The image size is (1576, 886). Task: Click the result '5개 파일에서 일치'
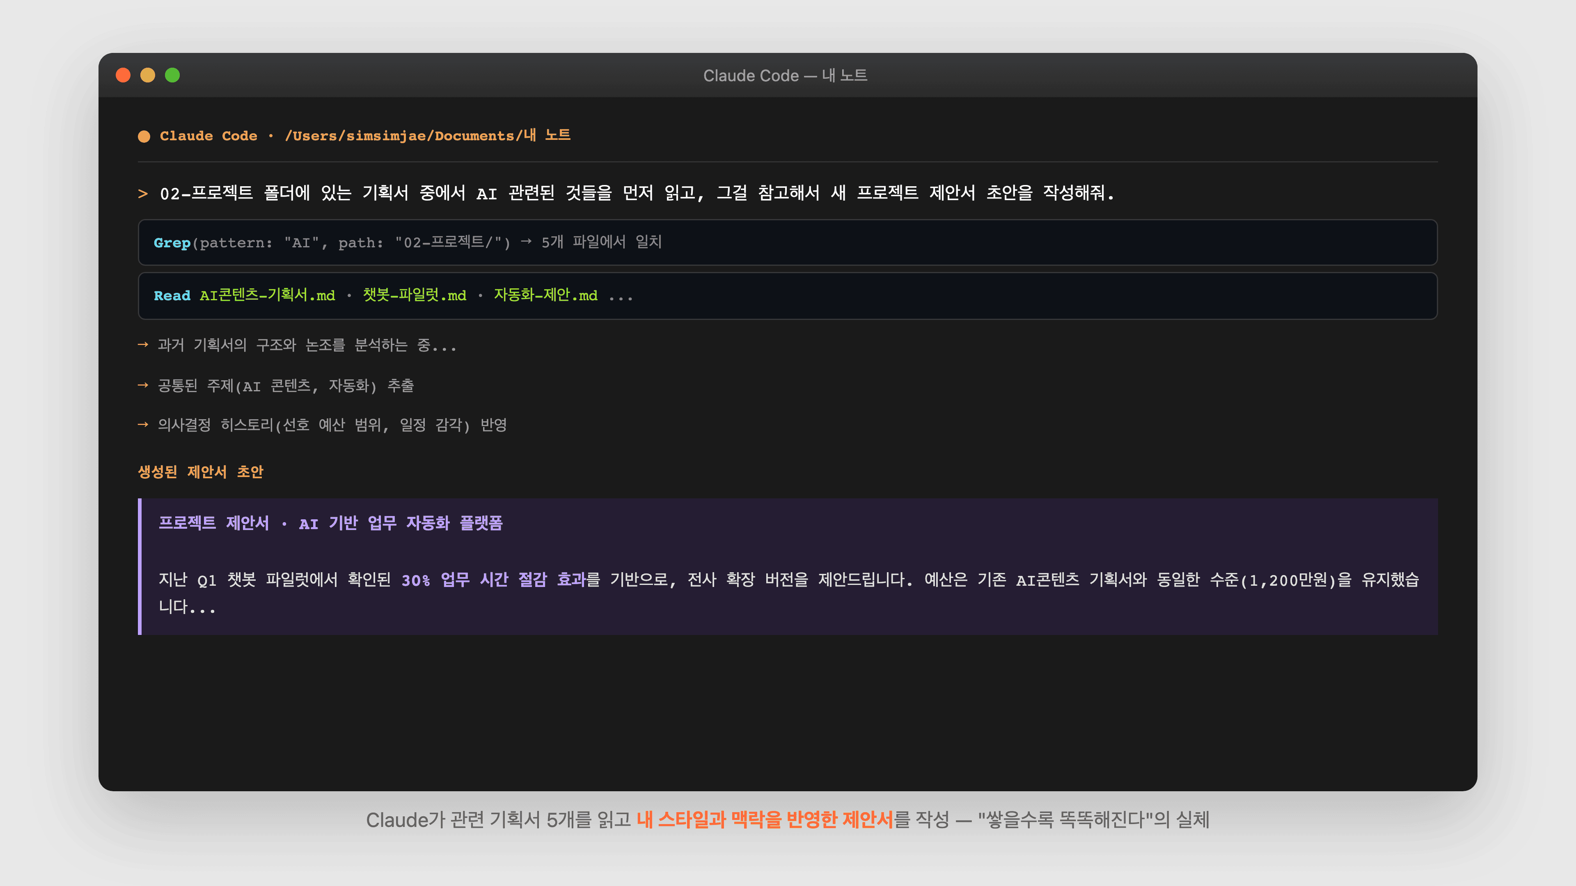point(601,242)
